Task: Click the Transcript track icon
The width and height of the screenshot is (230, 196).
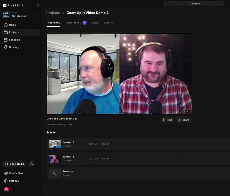Action: pyautogui.click(x=55, y=173)
